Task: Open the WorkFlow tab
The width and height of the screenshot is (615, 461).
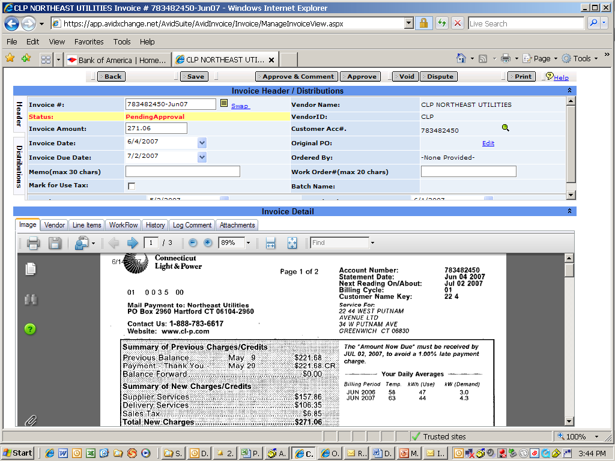Action: pyautogui.click(x=123, y=225)
